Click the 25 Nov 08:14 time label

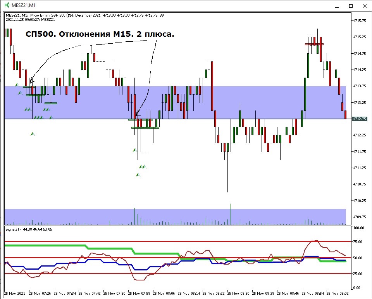[189, 293]
